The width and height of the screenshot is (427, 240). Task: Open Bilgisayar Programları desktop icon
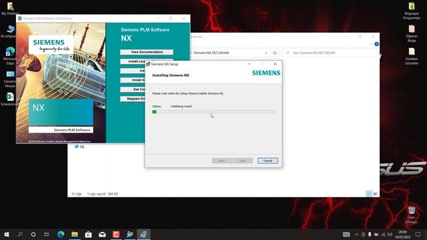click(x=412, y=11)
